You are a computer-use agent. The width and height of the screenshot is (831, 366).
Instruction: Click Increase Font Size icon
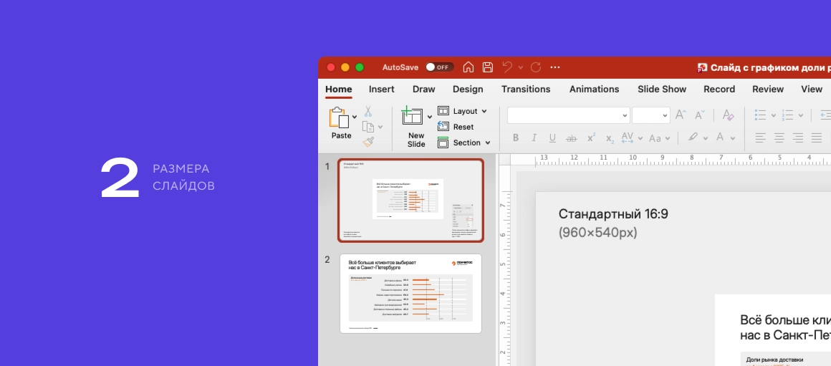pos(681,115)
